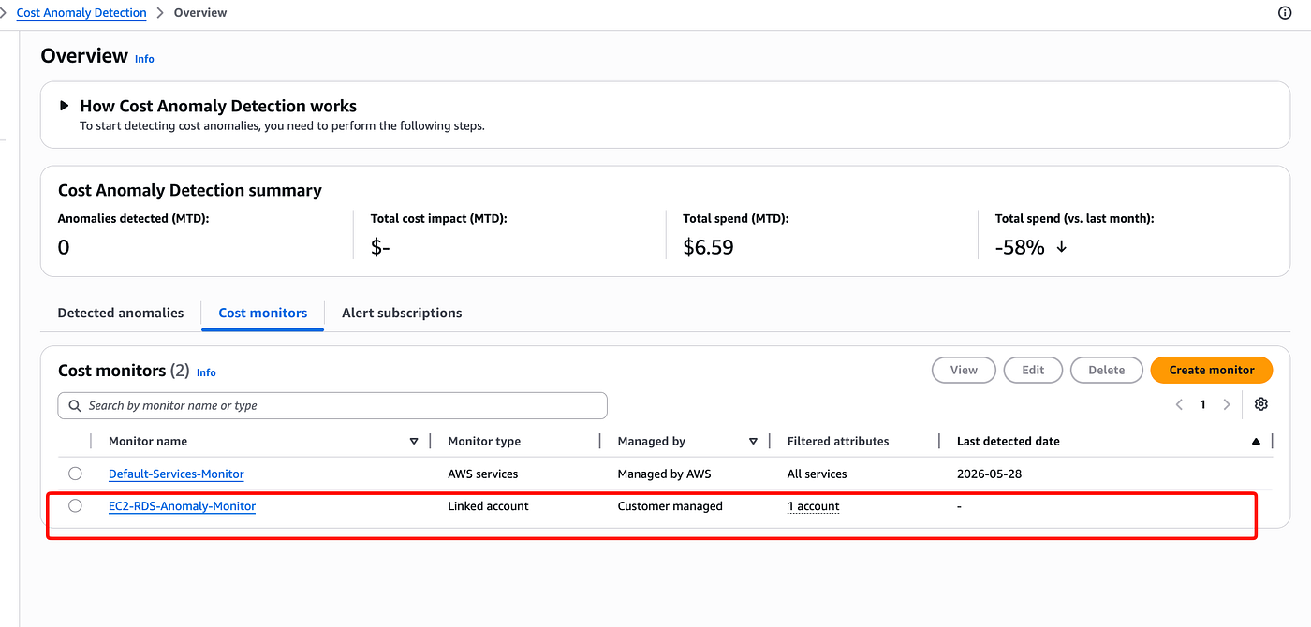
Task: Switch to Detected anomalies tab
Action: 121,313
